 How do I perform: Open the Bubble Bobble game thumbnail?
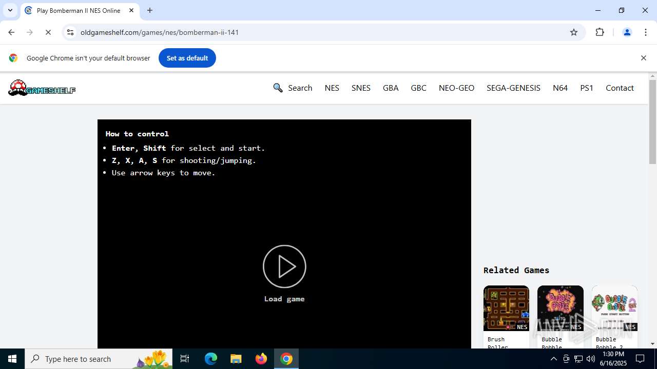(561, 309)
